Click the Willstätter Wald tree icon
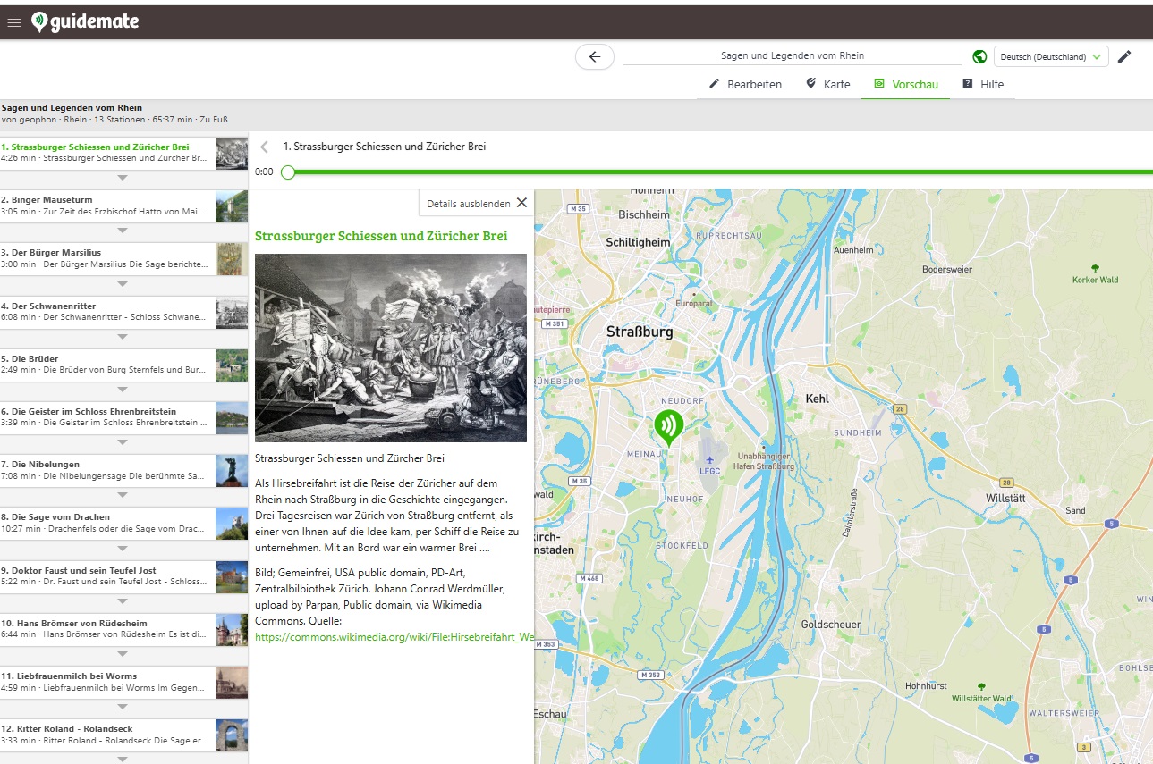1153x764 pixels. [x=981, y=687]
